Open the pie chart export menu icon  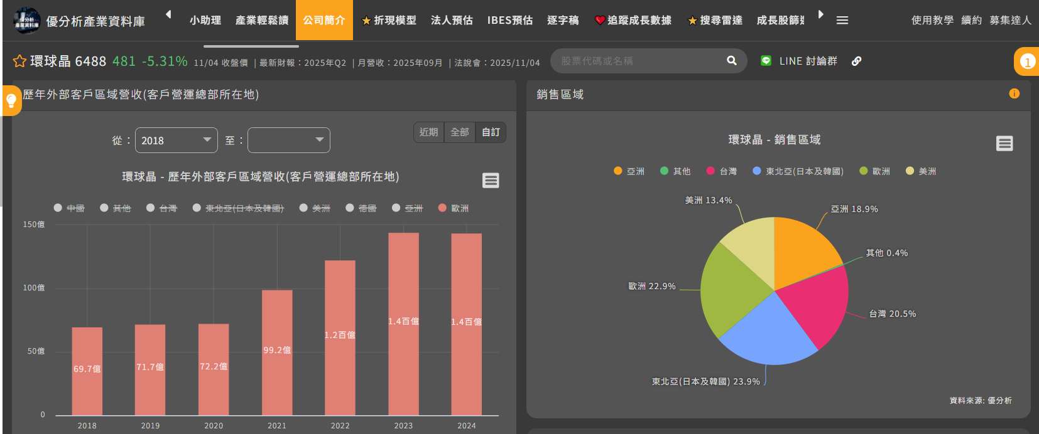pos(1004,144)
